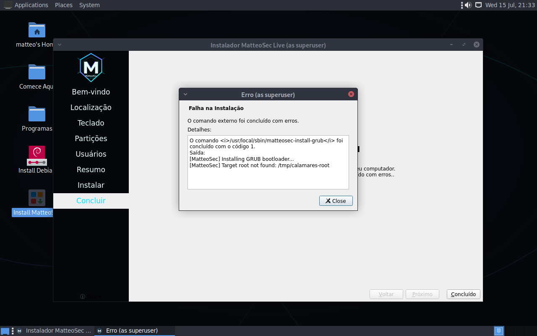
Task: Click the Concluído button
Action: point(464,294)
